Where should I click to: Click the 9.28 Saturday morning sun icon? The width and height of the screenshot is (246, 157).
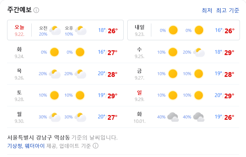54,95
